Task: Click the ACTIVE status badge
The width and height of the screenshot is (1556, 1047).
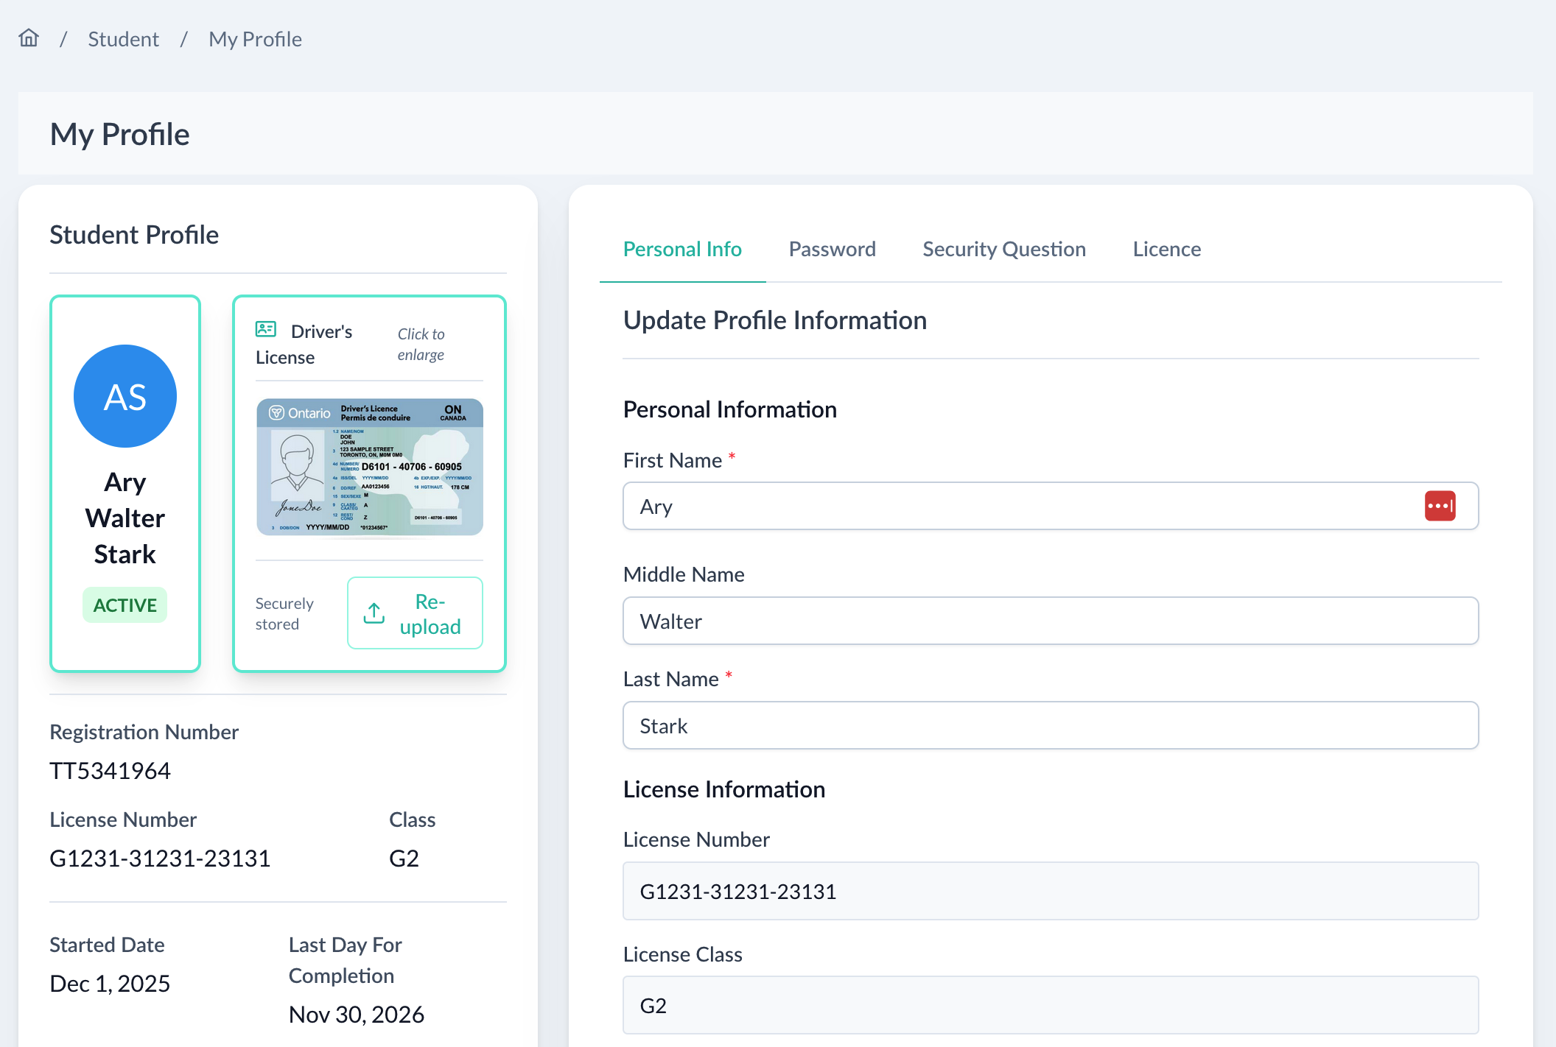Action: pyautogui.click(x=125, y=605)
